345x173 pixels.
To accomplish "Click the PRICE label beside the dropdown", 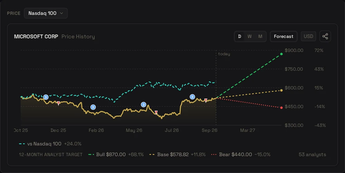I will (14, 13).
